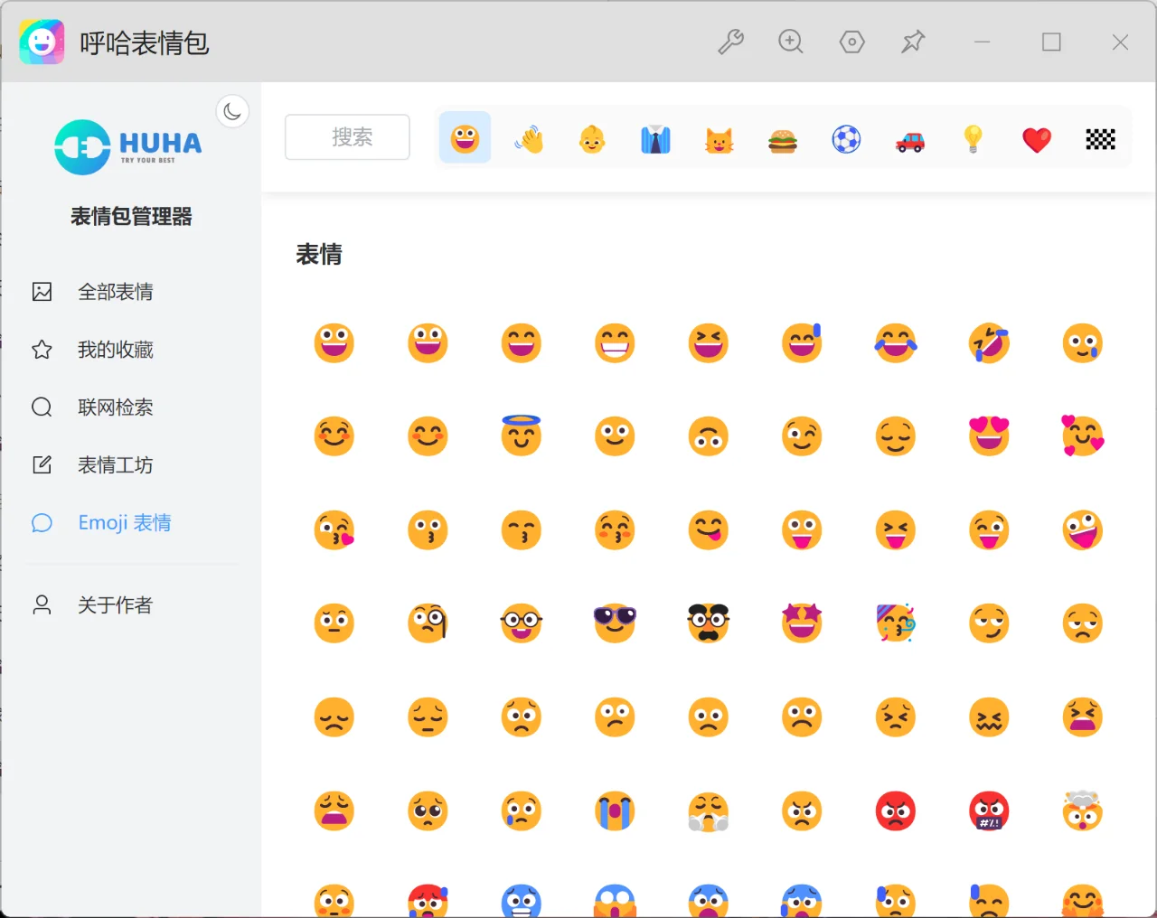
Task: Pin the window always on top
Action: (913, 42)
